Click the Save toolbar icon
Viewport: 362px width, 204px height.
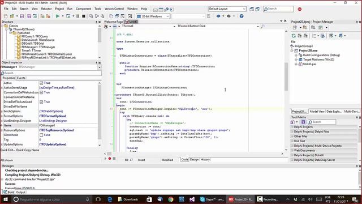tap(21, 16)
